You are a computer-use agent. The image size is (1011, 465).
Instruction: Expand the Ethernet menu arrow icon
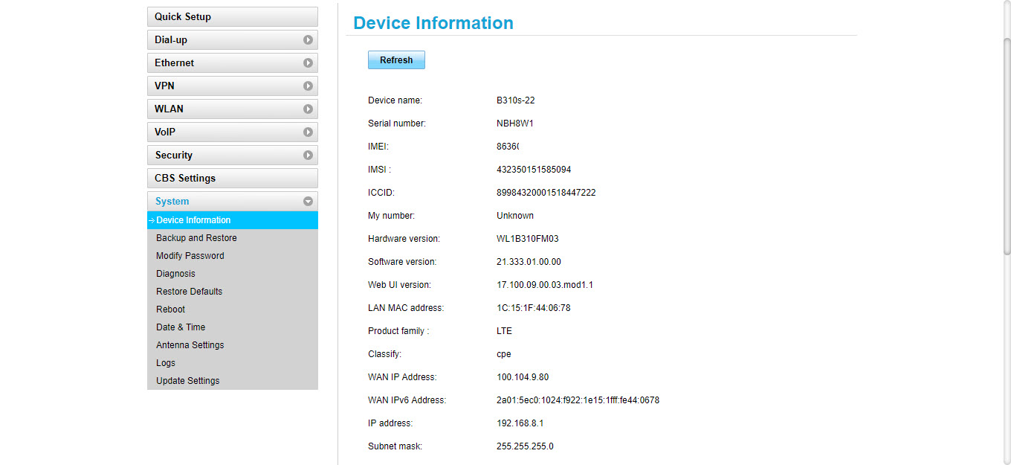tap(308, 63)
